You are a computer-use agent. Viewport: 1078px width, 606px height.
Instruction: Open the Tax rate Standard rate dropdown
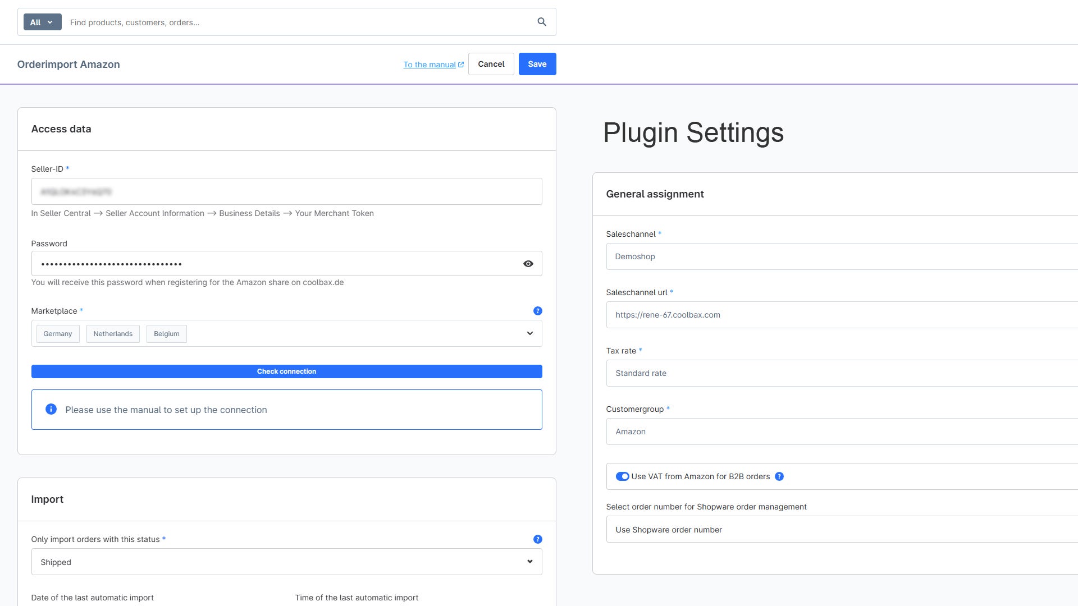842,373
